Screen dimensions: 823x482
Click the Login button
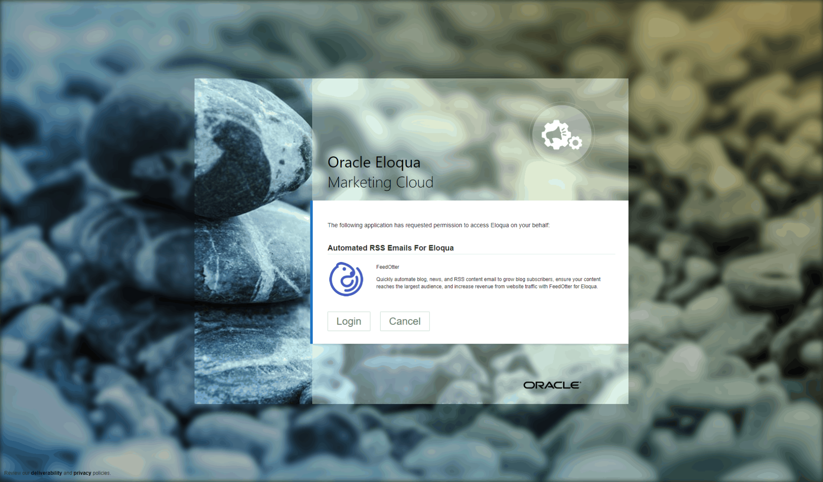348,321
